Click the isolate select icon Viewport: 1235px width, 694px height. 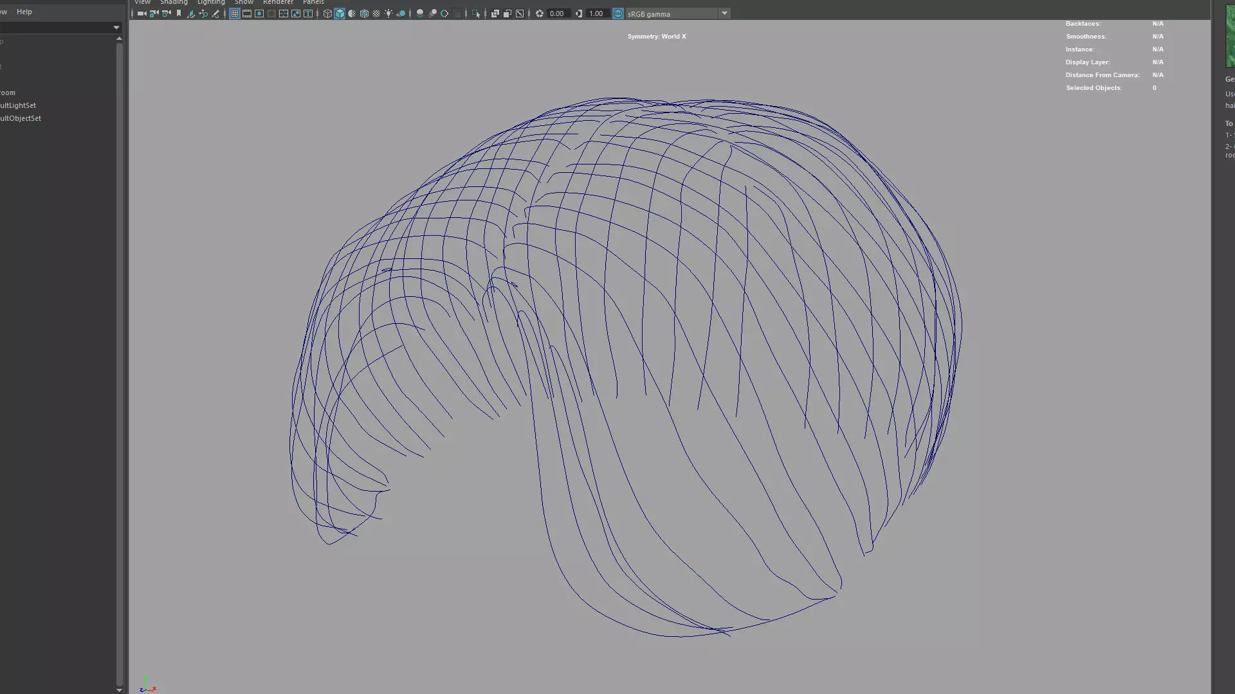[476, 13]
